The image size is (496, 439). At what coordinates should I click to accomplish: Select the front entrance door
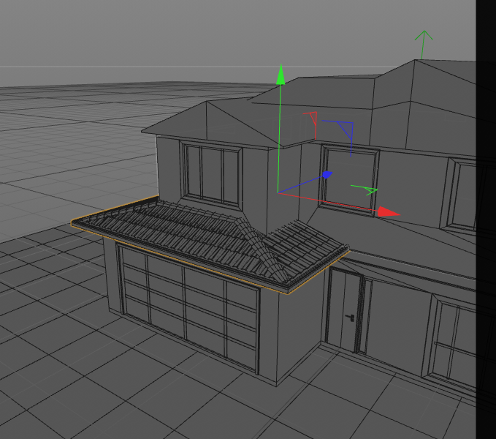point(343,311)
